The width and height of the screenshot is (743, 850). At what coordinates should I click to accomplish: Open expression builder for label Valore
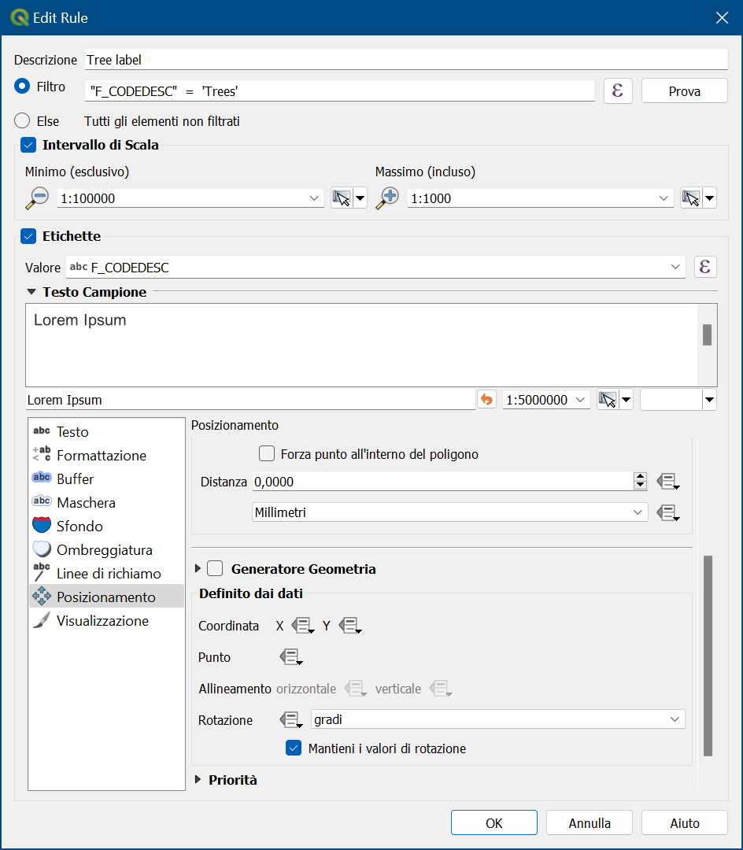pyautogui.click(x=705, y=267)
